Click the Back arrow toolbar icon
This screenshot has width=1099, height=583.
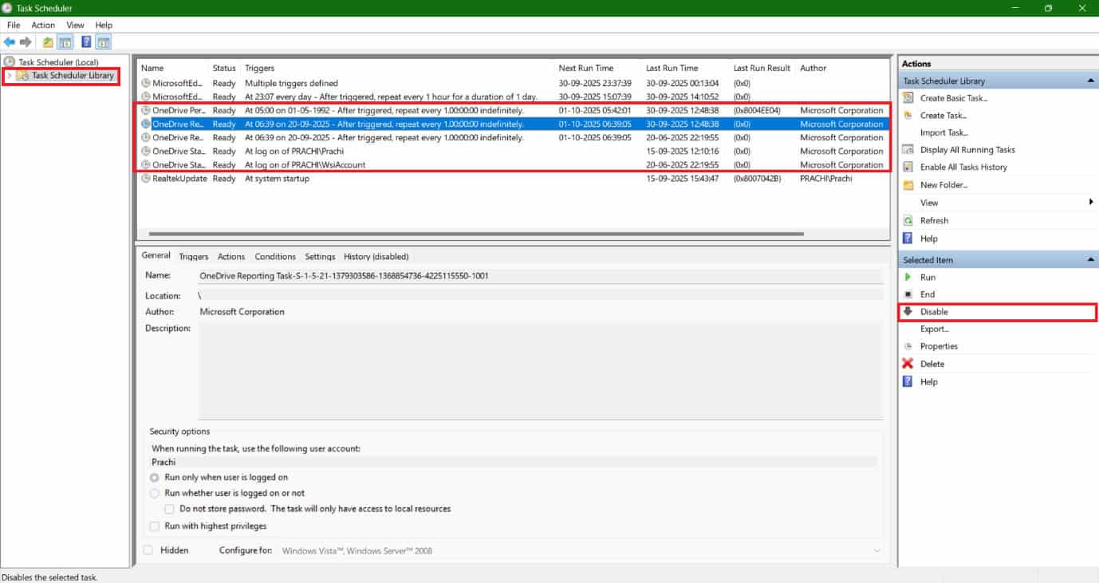(x=10, y=42)
